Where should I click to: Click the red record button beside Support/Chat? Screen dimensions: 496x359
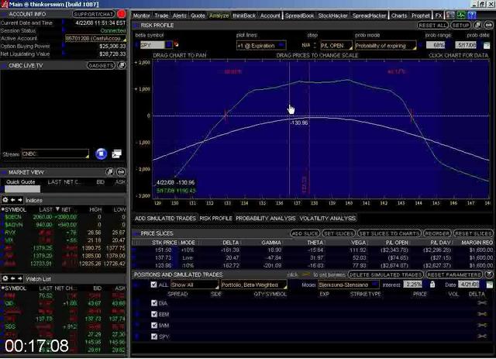tap(122, 14)
